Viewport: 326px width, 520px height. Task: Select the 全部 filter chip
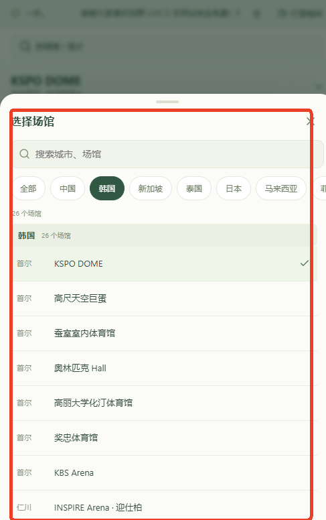(28, 189)
